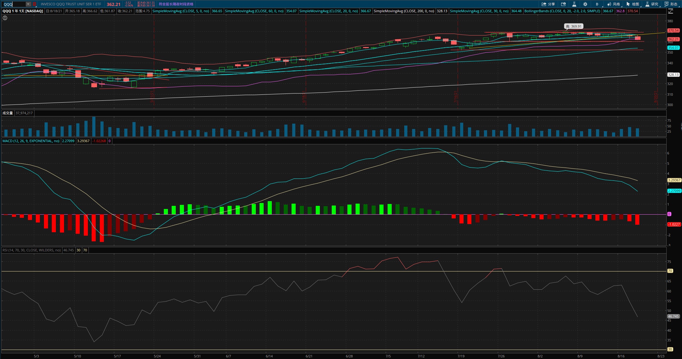Click the BollingerBands study label
The width and height of the screenshot is (682, 359).
point(562,11)
